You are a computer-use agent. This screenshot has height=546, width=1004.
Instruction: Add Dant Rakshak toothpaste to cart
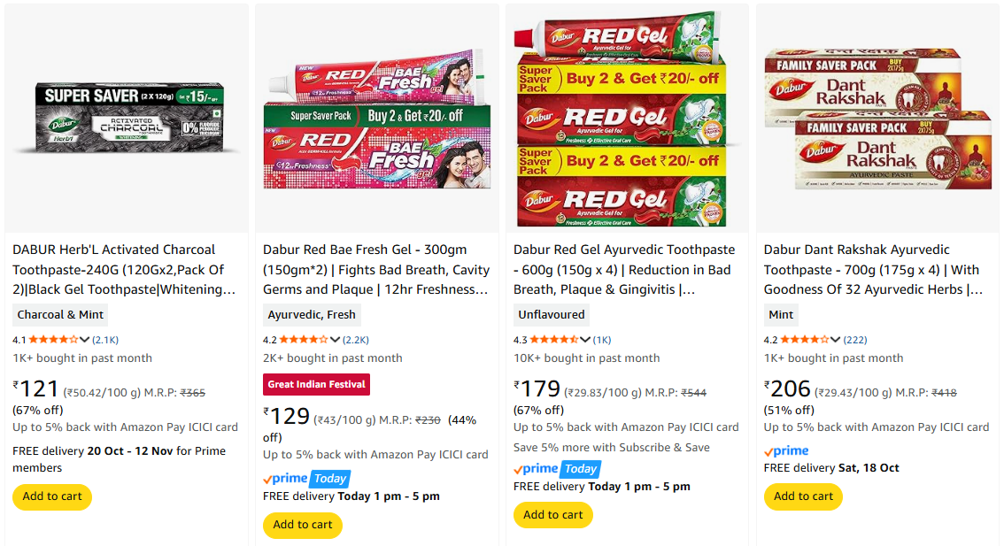(804, 496)
